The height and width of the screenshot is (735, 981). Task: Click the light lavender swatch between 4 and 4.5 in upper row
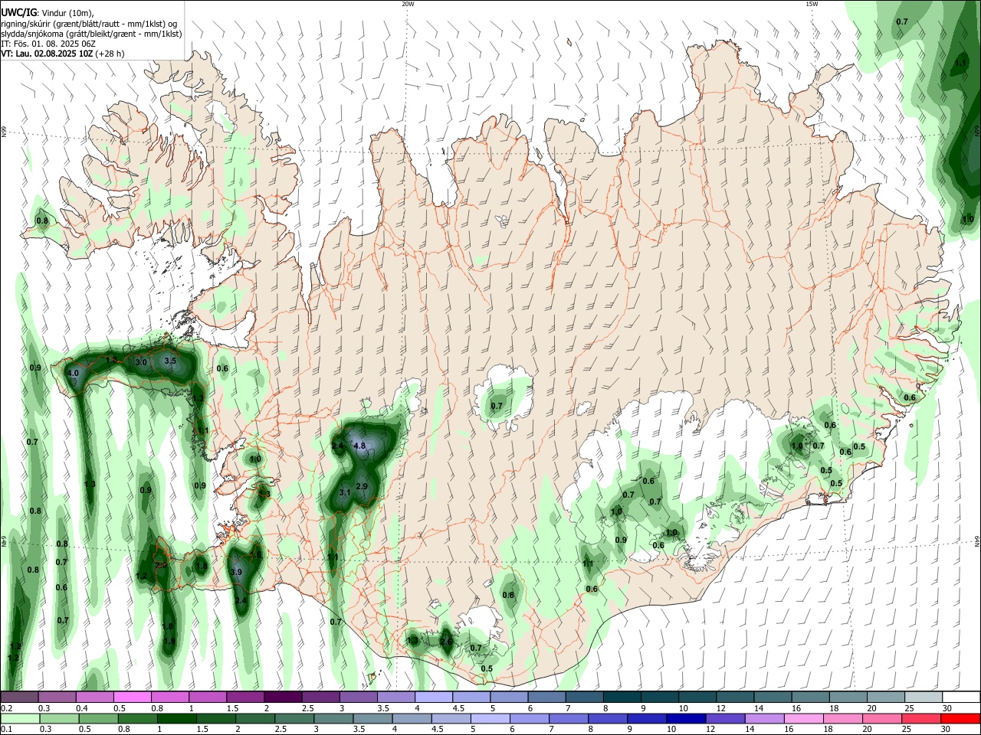434,697
